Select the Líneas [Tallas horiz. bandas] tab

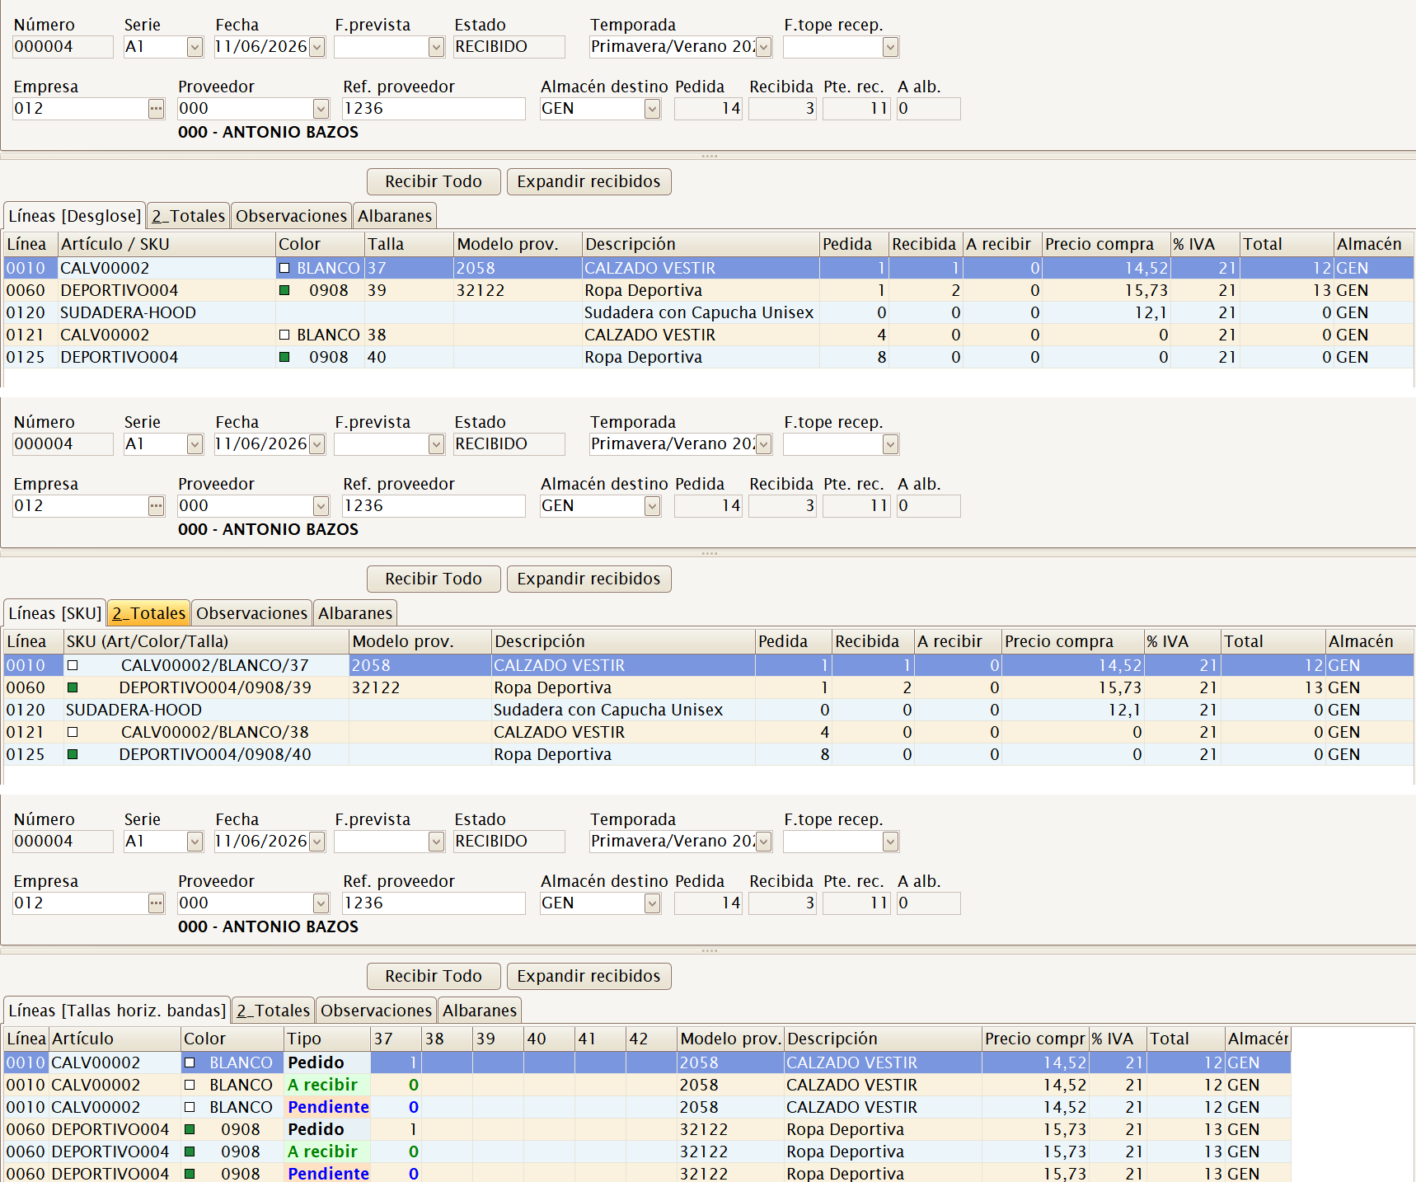pos(118,1011)
